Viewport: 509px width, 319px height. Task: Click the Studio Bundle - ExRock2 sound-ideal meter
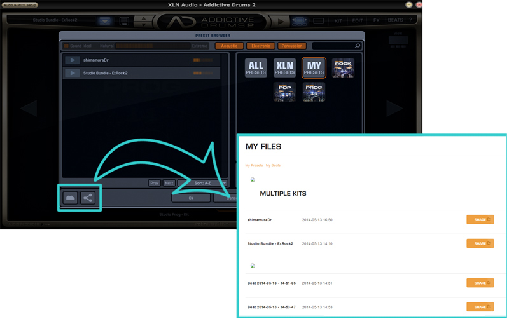pyautogui.click(x=202, y=73)
